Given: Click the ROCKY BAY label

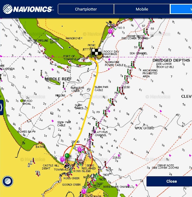Looking at the screenshot, I should coord(112,51).
